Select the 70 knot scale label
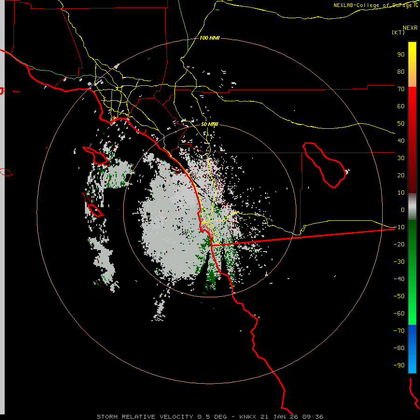This screenshot has width=420, height=420. [401, 89]
